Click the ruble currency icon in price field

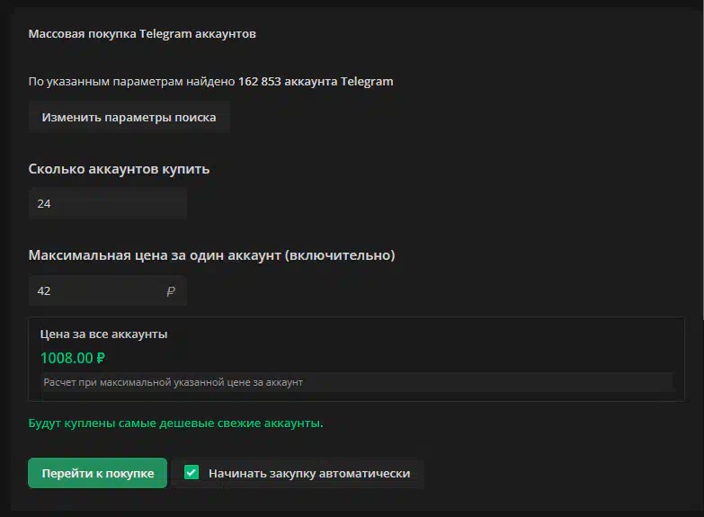171,291
